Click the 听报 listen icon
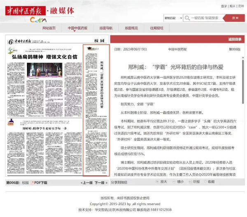247x217 pixels. pyautogui.click(x=190, y=181)
